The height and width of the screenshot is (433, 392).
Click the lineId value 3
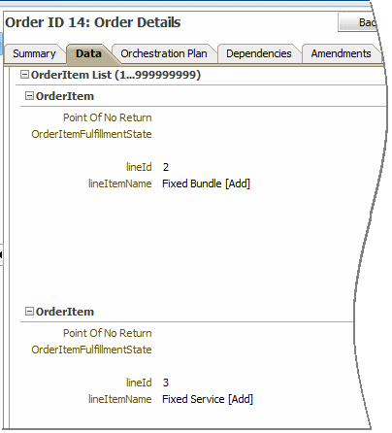(x=166, y=383)
